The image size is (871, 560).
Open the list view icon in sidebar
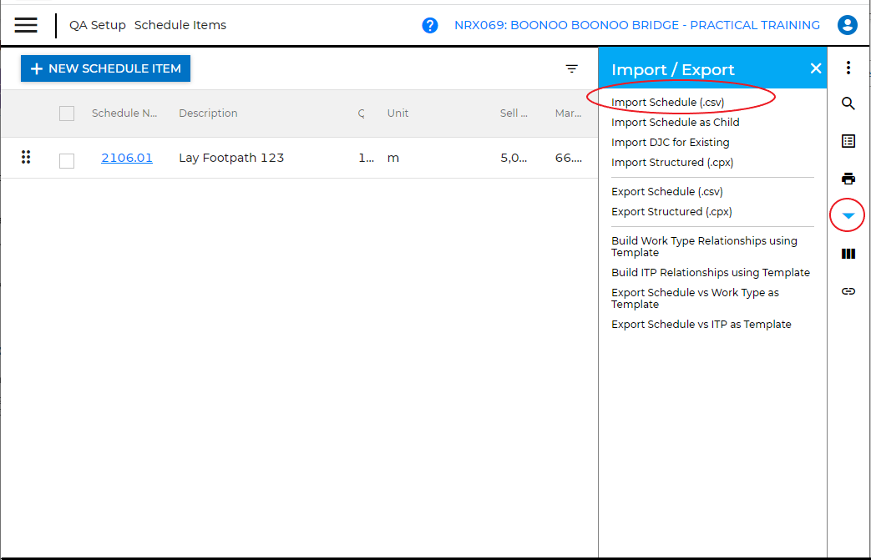click(x=848, y=141)
